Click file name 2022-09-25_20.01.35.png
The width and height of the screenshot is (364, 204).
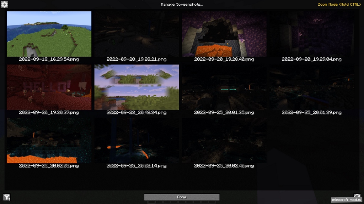pos(224,113)
